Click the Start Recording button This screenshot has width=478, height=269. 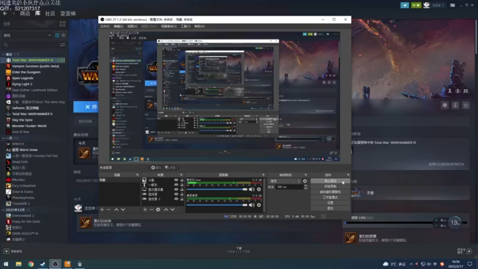click(x=330, y=187)
